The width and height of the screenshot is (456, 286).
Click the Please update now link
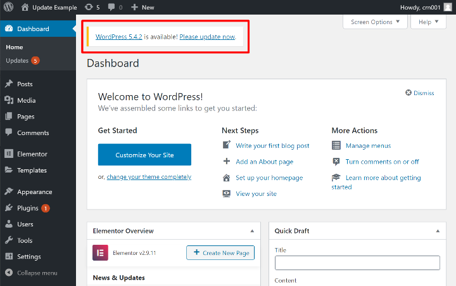207,37
